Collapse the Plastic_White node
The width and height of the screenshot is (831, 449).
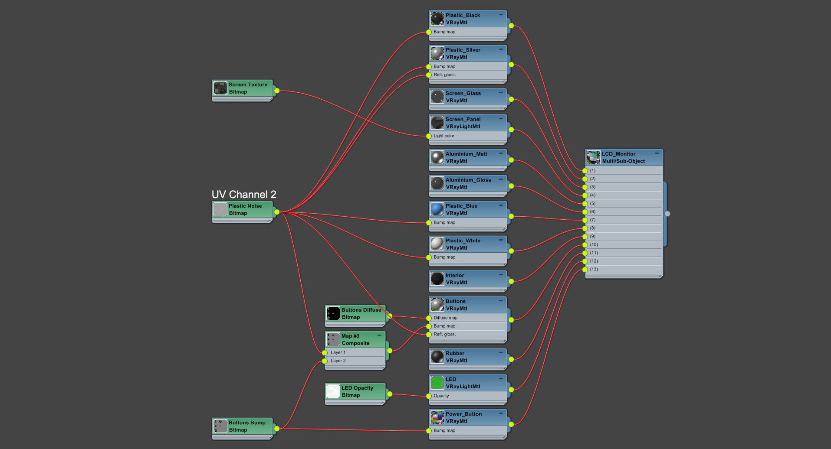(501, 240)
